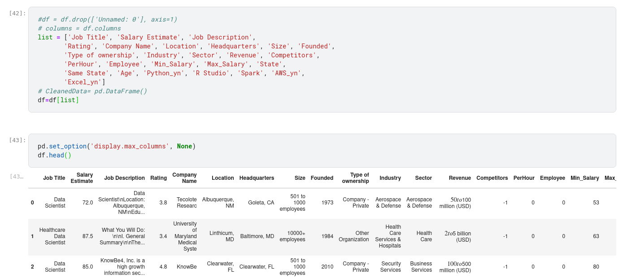The image size is (623, 278).
Task: Click the Job Title column header
Action: (x=54, y=178)
